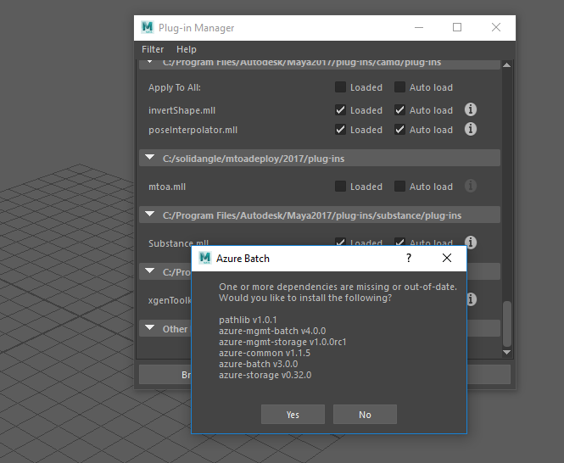The width and height of the screenshot is (564, 463).
Task: Click the Maya logo in Plug-in Manager title bar
Action: tap(148, 27)
